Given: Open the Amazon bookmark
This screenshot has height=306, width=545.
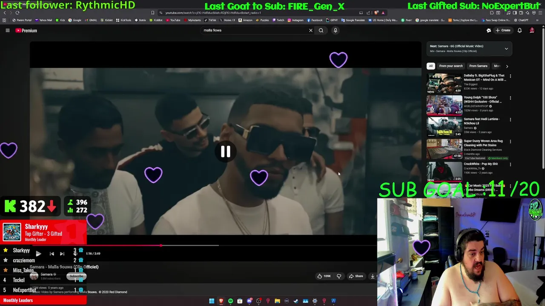Looking at the screenshot, I should pyautogui.click(x=245, y=20).
